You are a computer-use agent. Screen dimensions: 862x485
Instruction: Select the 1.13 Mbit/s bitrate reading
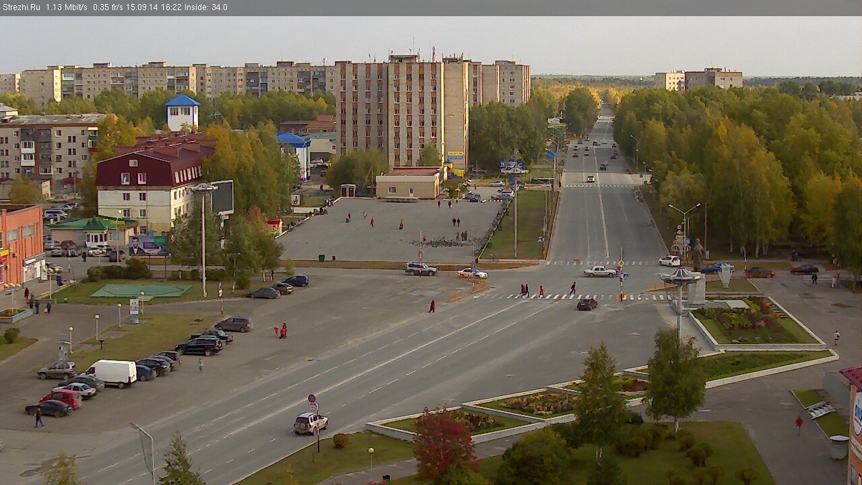click(x=67, y=7)
